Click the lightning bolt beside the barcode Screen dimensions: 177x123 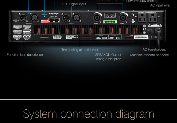(151, 37)
